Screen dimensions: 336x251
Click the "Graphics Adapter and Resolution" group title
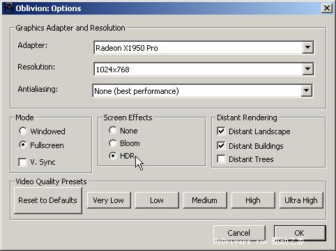[70, 28]
